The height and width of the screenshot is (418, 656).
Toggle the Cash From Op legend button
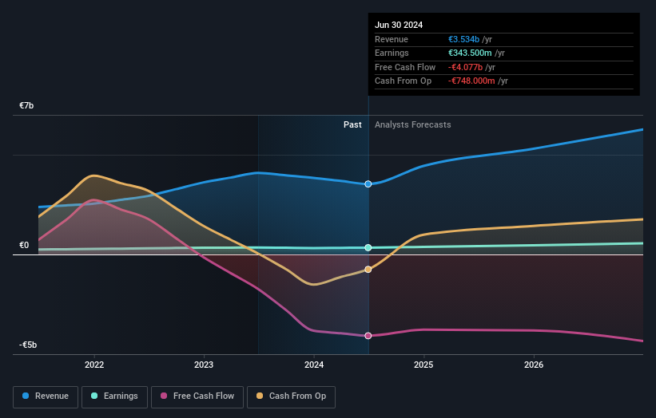pyautogui.click(x=291, y=396)
